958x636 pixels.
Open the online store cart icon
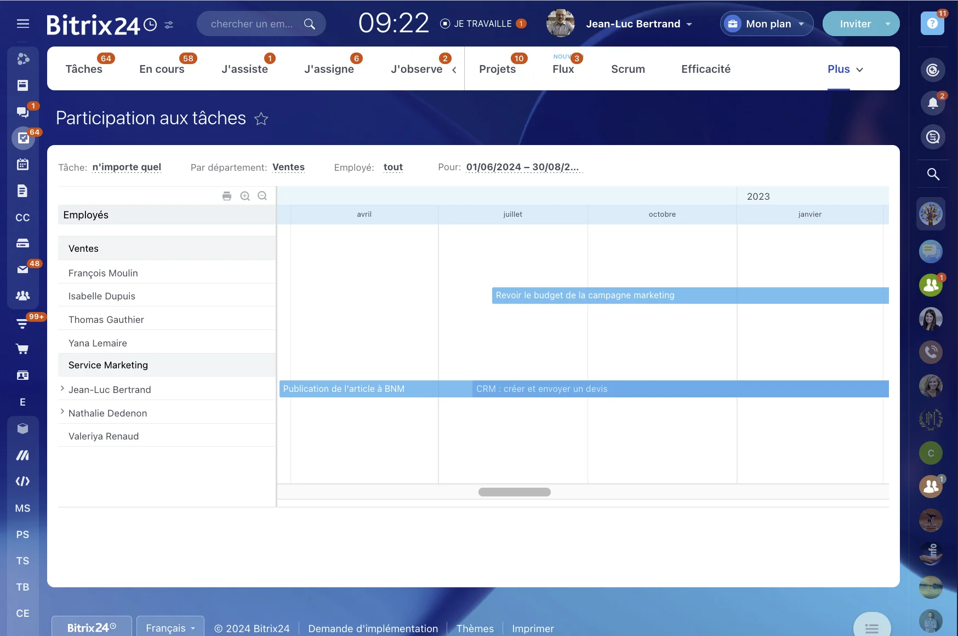click(x=22, y=349)
